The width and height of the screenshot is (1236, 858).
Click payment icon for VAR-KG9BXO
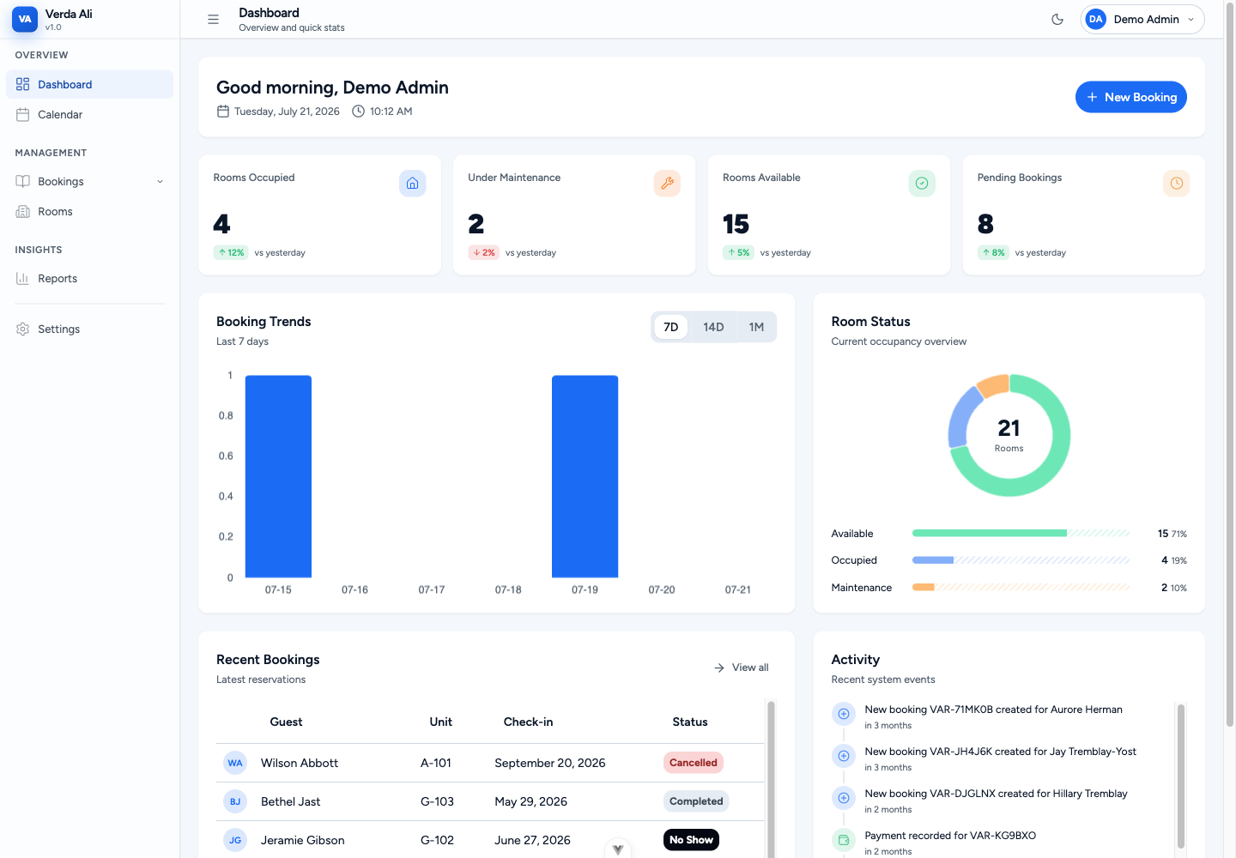click(844, 840)
